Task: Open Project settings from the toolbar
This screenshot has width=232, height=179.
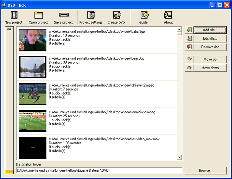Action: pyautogui.click(x=91, y=15)
